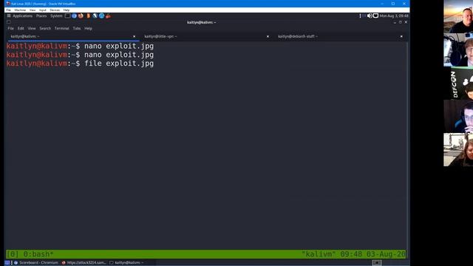Click the display notification icon beside the clock
The height and width of the screenshot is (266, 473).
[x=375, y=16]
